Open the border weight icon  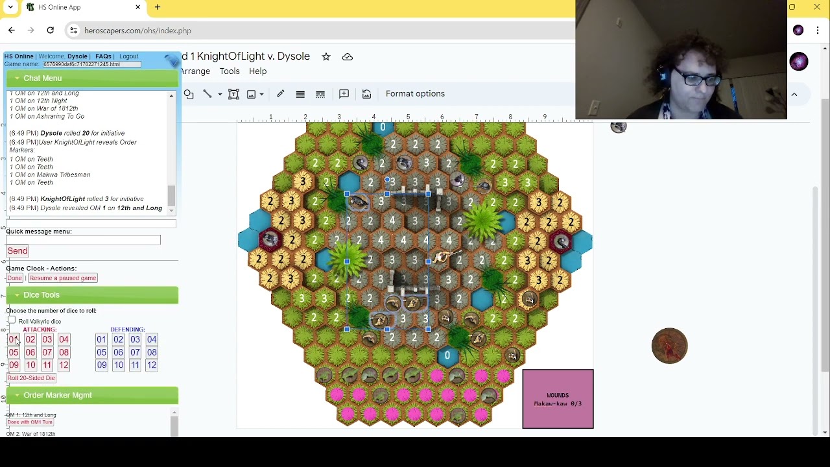[x=300, y=94]
